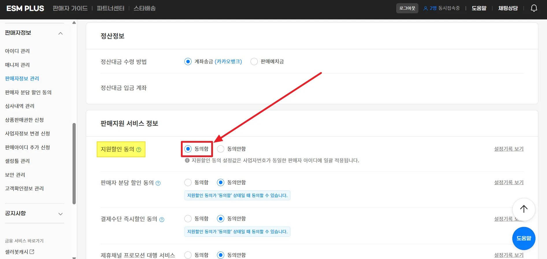
Task: Open 판매자 가이드 in top navigation
Action: pyautogui.click(x=70, y=8)
